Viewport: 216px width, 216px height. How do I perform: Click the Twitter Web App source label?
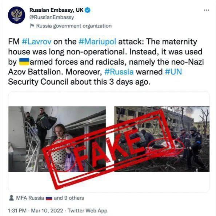coord(88,211)
